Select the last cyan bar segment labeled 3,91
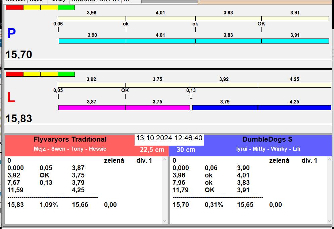Image resolution: width=334 pixels, height=229 pixels. pyautogui.click(x=295, y=41)
